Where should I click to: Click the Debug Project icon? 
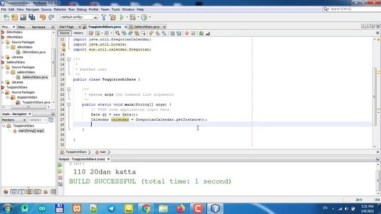[133, 17]
